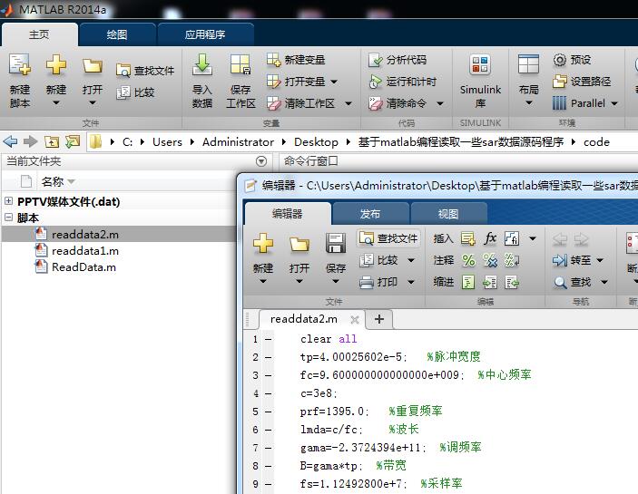Viewport: 638px width, 494px height.
Task: Click the 名称 column header
Action: pos(53,181)
